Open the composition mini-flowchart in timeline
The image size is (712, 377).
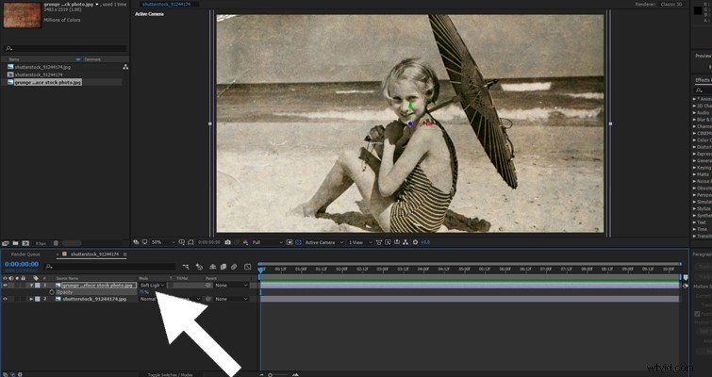tap(186, 267)
